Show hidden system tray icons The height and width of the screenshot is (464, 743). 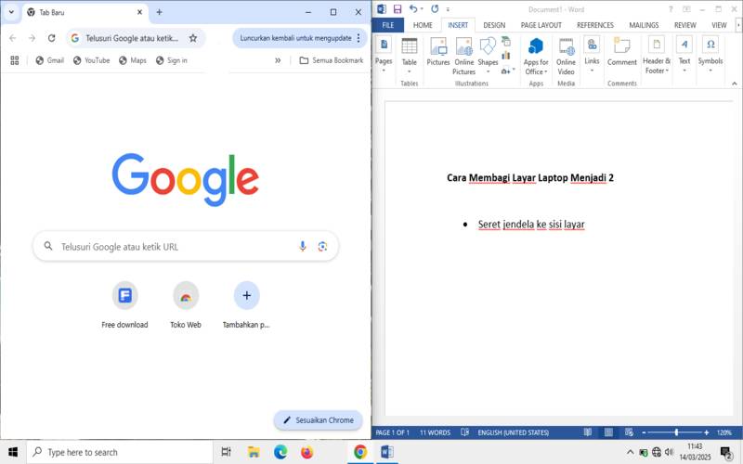click(x=631, y=452)
